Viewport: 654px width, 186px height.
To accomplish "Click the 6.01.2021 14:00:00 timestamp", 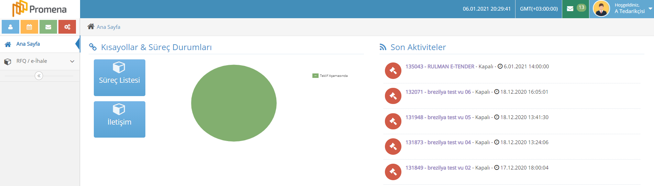I will tap(526, 67).
